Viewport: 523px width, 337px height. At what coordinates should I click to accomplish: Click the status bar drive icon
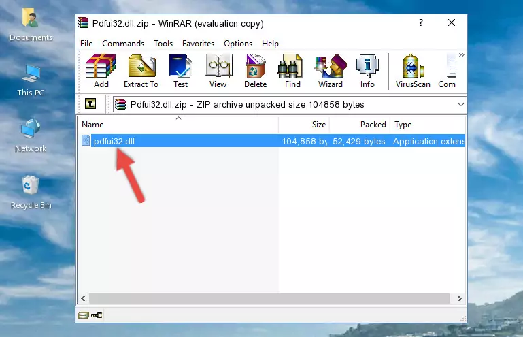(84, 315)
